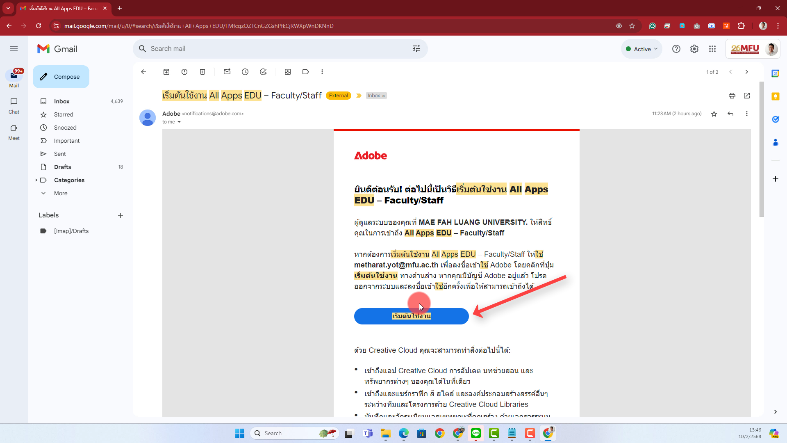Delete email with trash icon
Screen dimensions: 787x443
[202, 72]
